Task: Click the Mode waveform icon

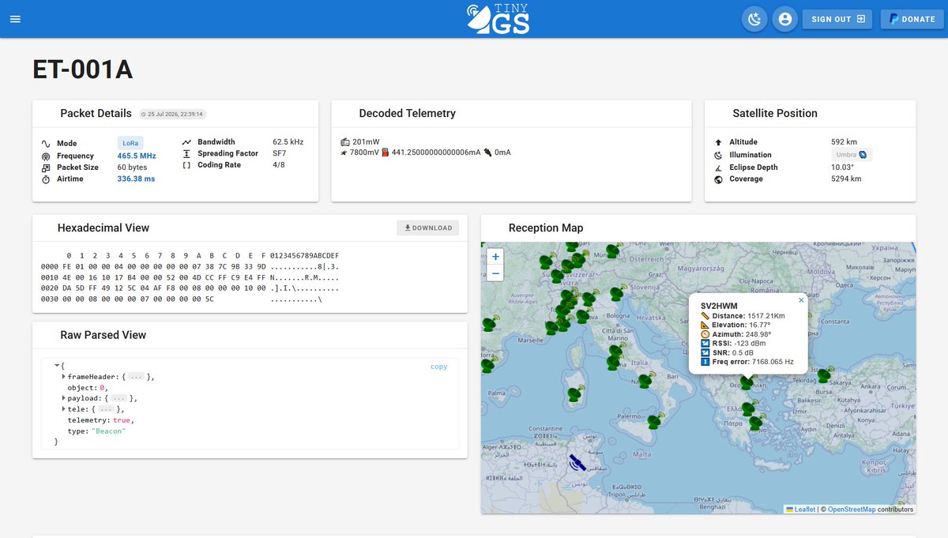Action: tap(46, 144)
